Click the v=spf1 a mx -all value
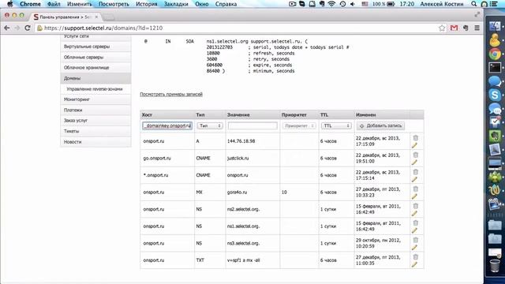Viewport: 505px width, 284px height. (x=243, y=260)
